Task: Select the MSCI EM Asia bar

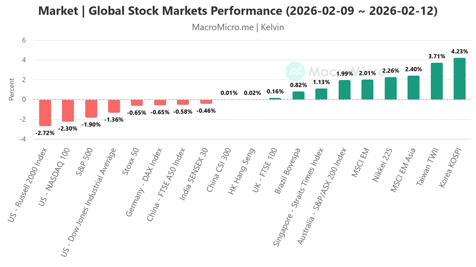Action: [413, 88]
